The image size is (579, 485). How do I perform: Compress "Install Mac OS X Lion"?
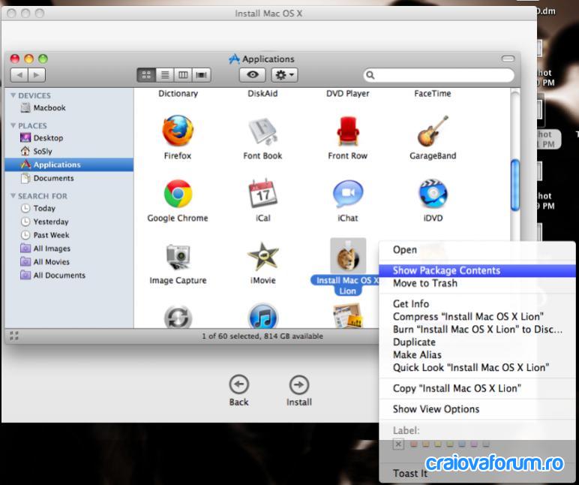(477, 317)
